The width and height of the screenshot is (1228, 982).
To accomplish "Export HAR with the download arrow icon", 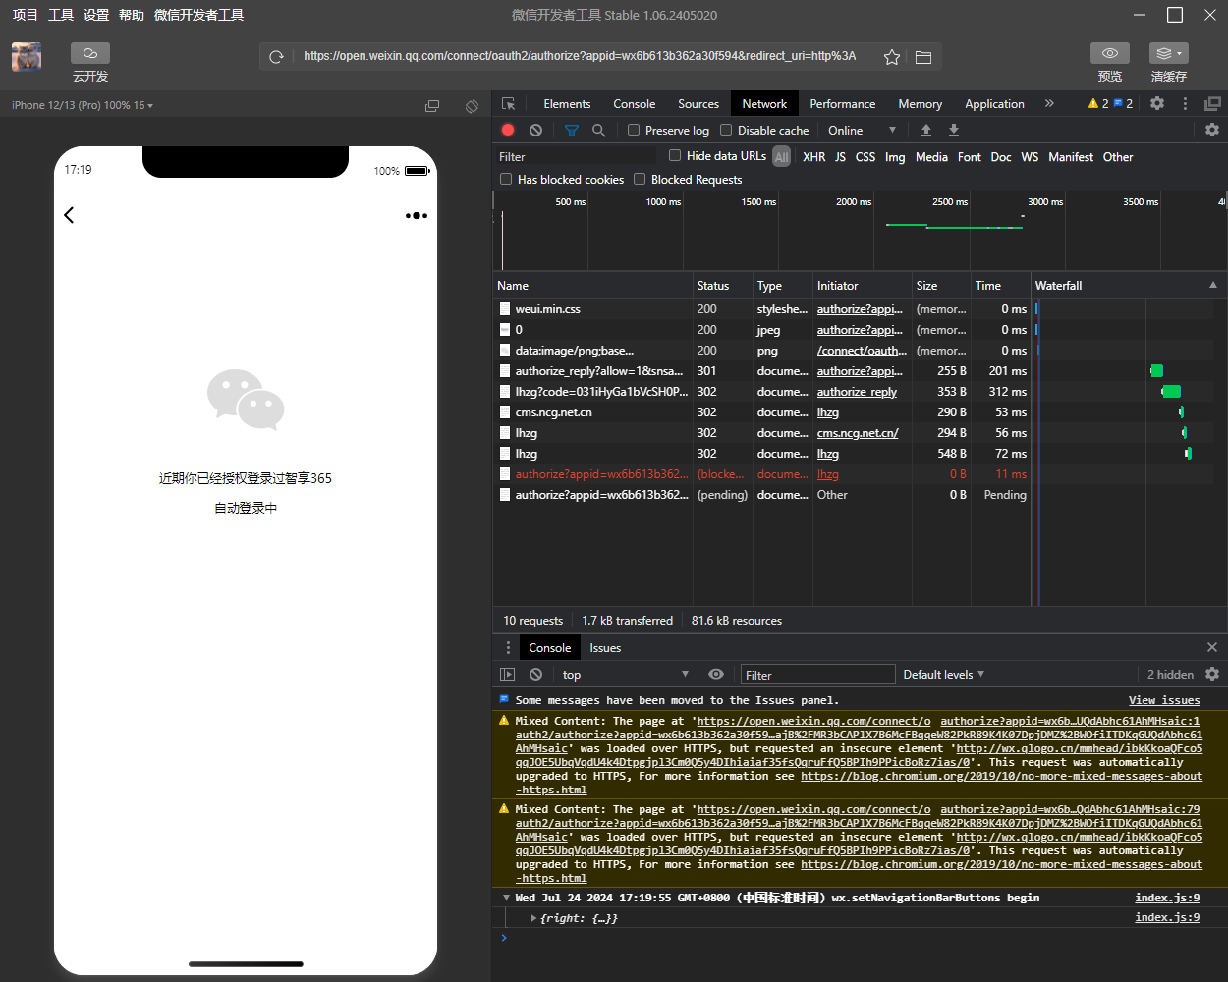I will [953, 130].
